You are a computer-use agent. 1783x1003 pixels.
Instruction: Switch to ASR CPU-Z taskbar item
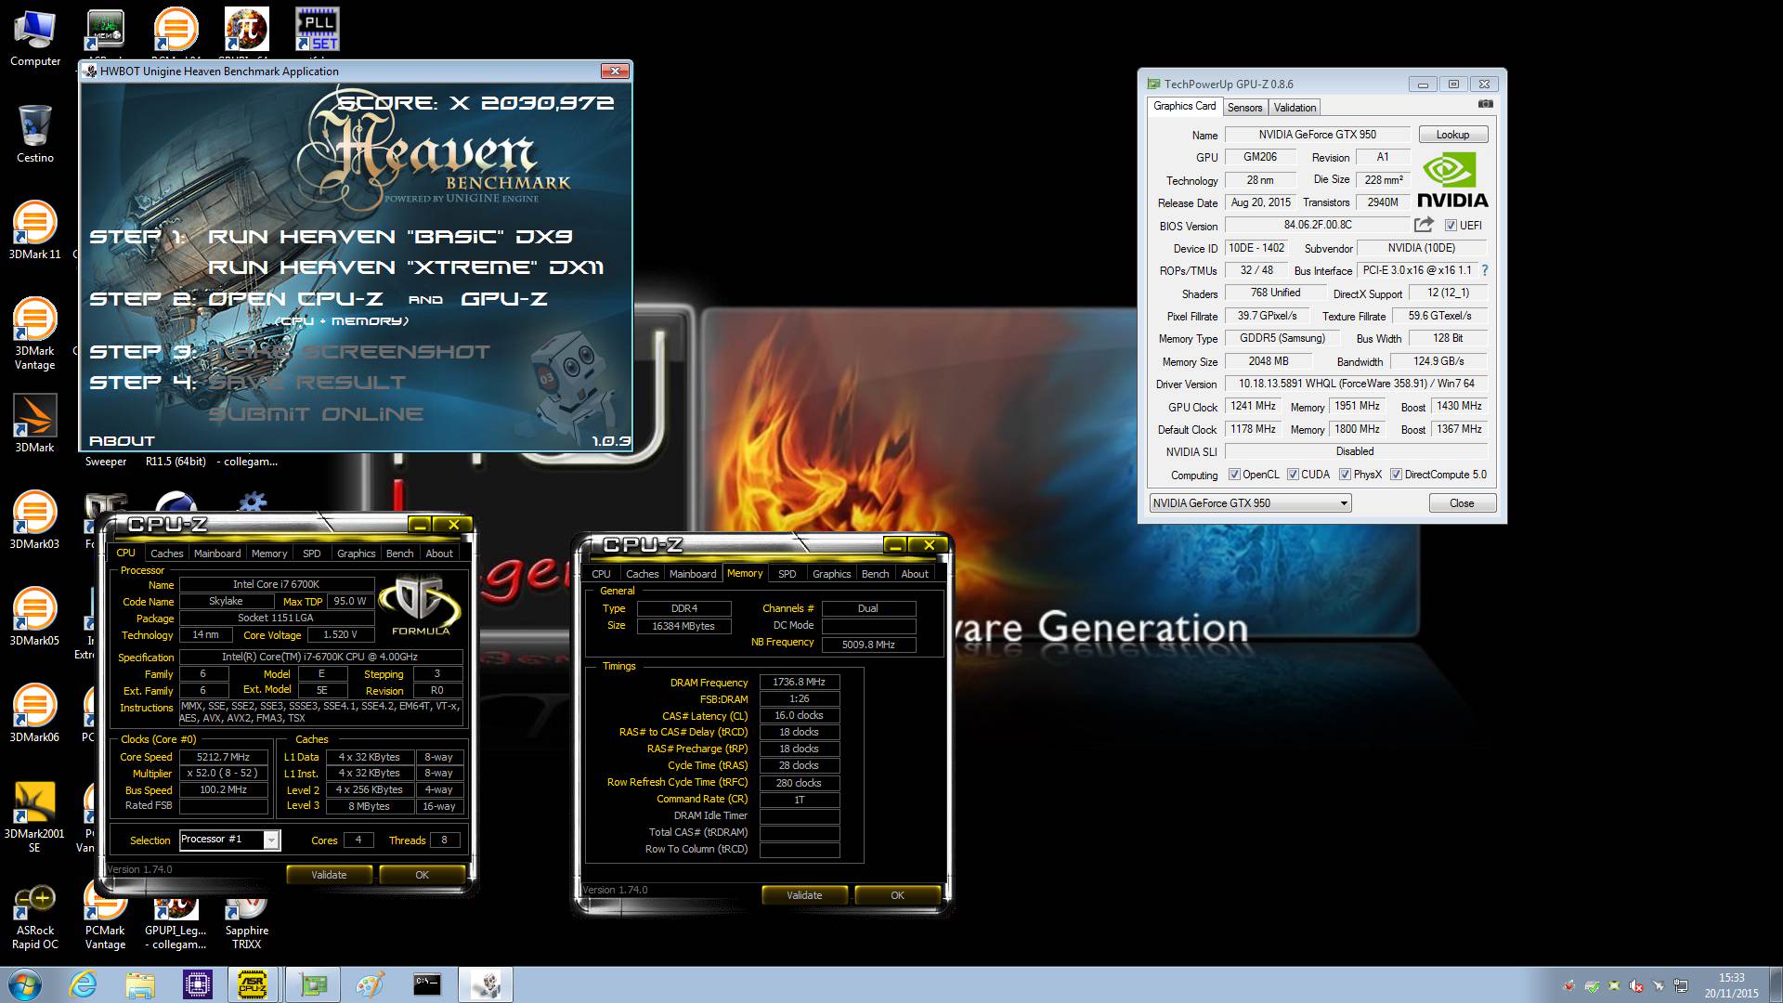click(253, 984)
